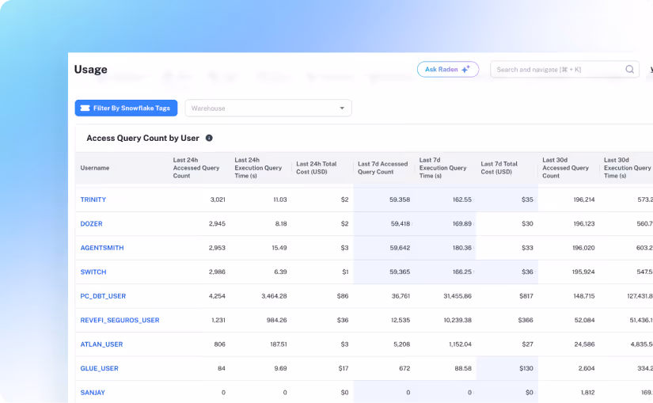Image resolution: width=653 pixels, height=403 pixels.
Task: Click the value 3,464.28 in PC_DBT_USER row
Action: [x=274, y=296]
